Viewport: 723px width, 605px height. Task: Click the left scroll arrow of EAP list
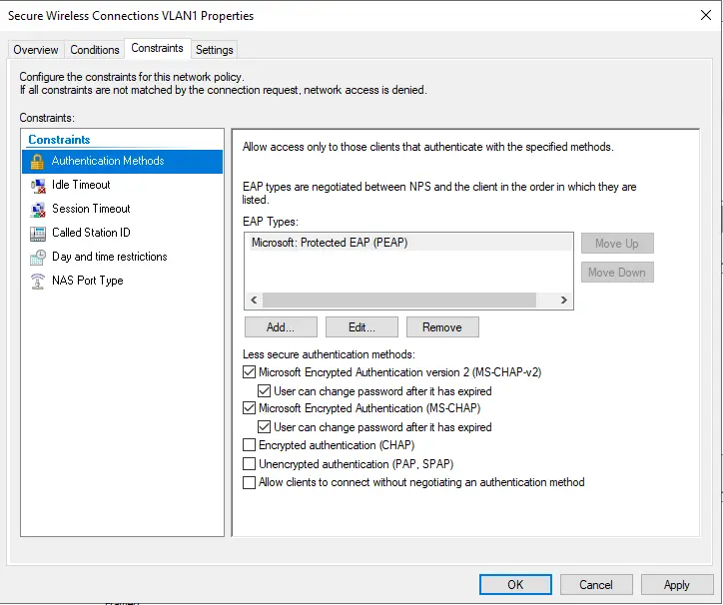click(254, 300)
